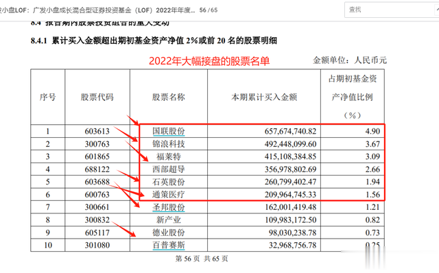
Task: Click stock name 西部超导
Action: point(169,169)
